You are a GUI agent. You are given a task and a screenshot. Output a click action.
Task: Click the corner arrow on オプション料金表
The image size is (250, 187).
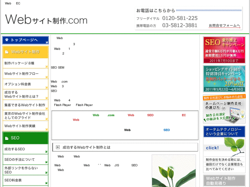[x=46, y=87]
